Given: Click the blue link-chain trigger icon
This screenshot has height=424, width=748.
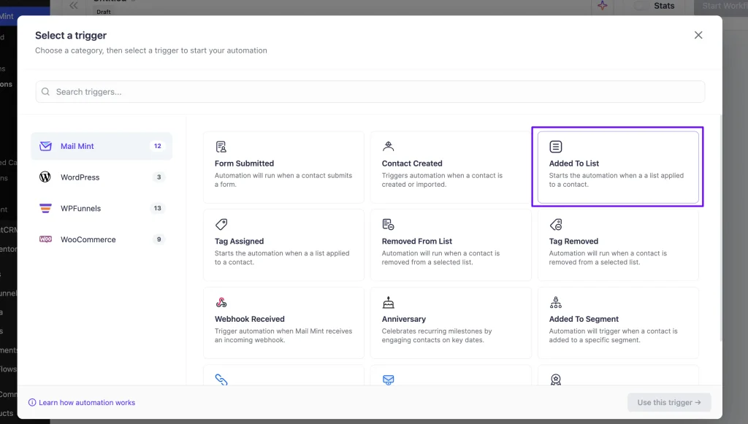Looking at the screenshot, I should point(221,379).
